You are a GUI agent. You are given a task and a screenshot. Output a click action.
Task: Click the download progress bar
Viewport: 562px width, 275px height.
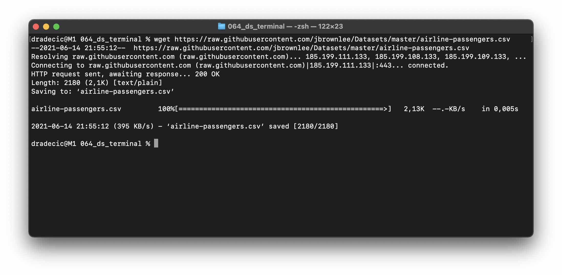click(x=283, y=109)
